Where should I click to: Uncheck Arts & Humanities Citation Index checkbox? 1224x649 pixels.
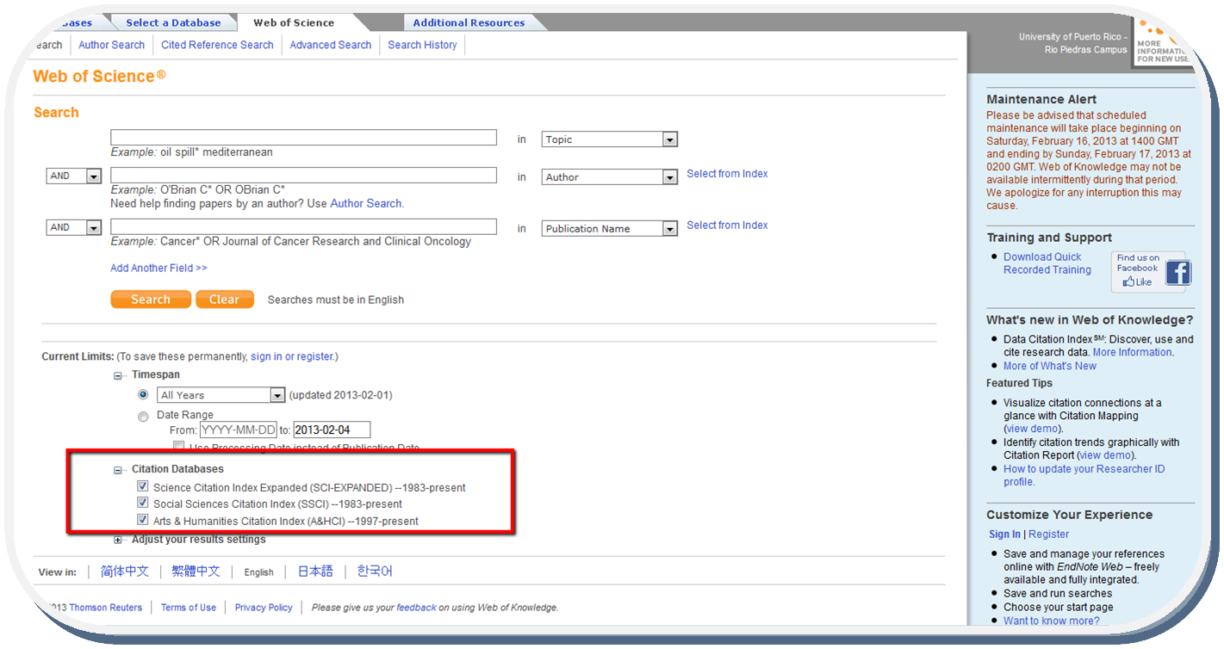(x=143, y=521)
